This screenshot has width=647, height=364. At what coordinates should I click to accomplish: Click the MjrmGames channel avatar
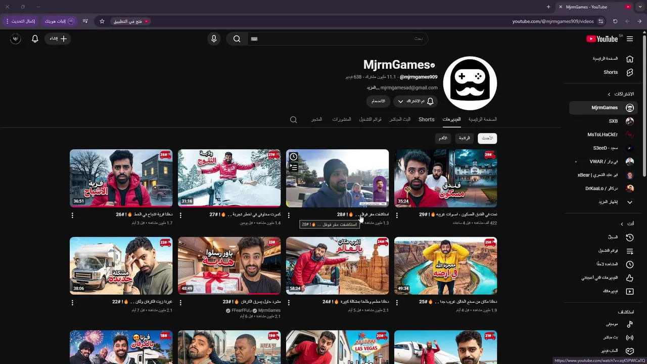click(x=470, y=83)
